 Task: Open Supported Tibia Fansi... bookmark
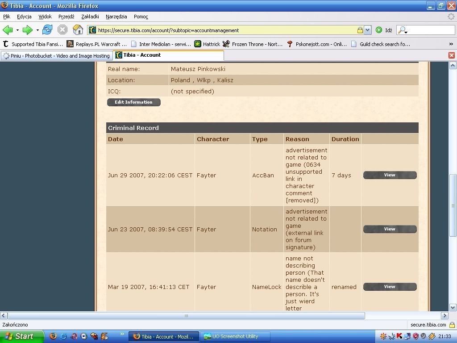(x=33, y=44)
